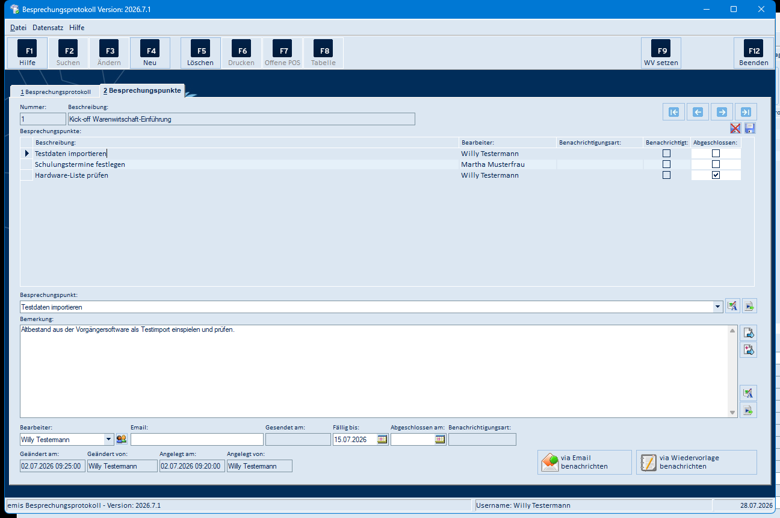Select the 2 Besprechungspunkte tab
The image size is (780, 518).
pos(142,90)
